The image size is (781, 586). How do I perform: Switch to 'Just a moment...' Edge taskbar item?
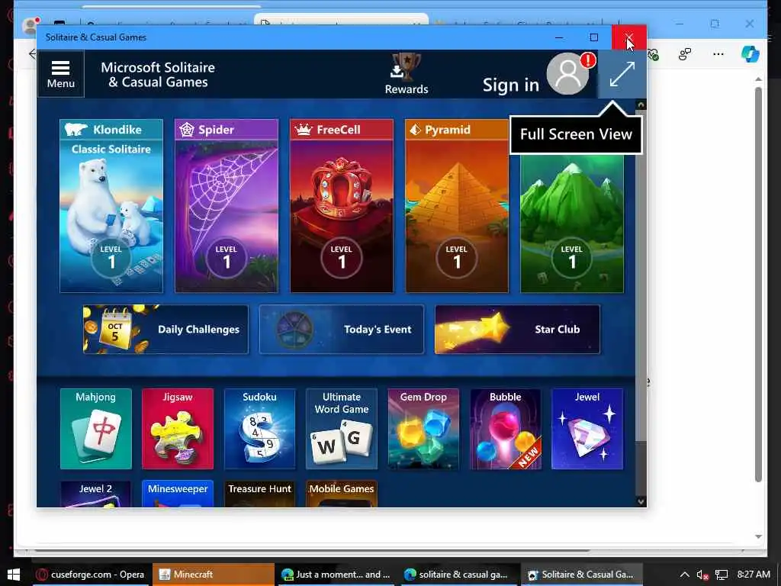[336, 575]
